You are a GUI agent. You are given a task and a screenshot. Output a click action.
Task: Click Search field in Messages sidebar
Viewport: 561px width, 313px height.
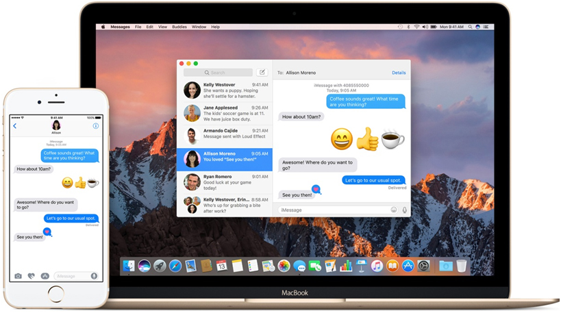click(x=218, y=73)
